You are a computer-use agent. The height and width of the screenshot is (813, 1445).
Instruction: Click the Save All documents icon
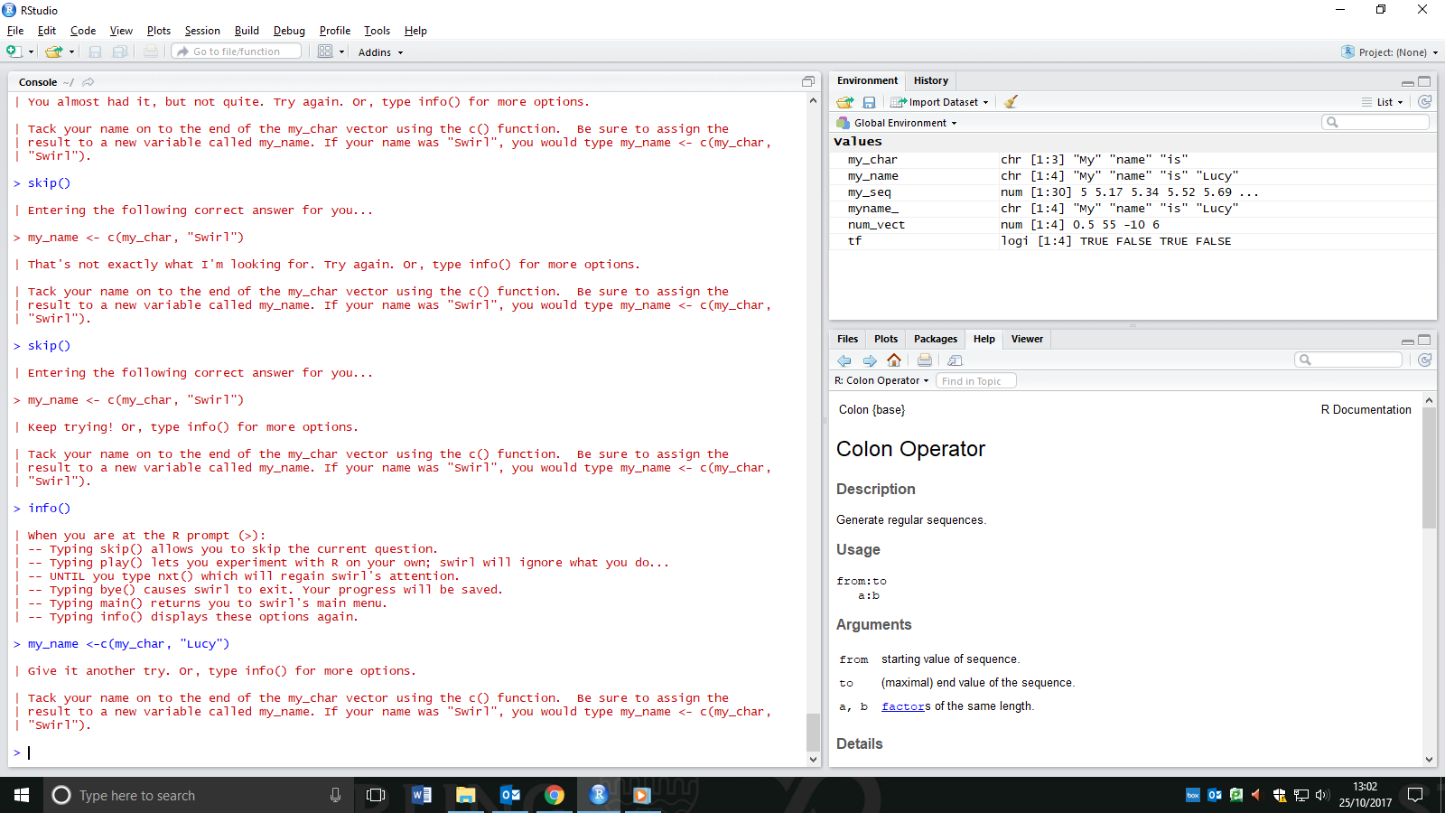(x=119, y=51)
